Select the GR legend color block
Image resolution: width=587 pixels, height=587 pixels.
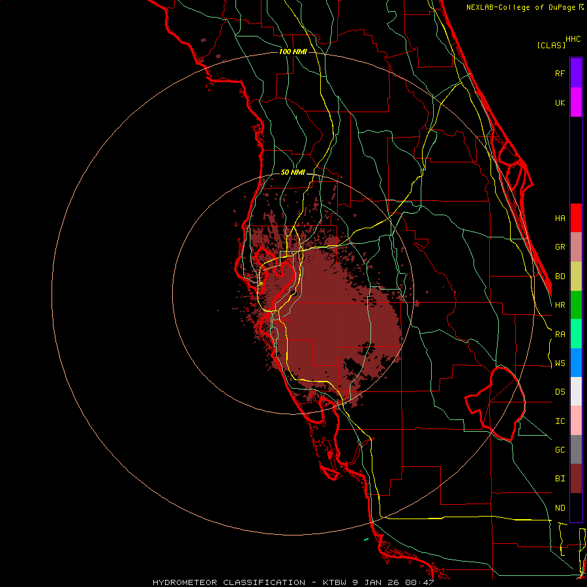pos(576,247)
